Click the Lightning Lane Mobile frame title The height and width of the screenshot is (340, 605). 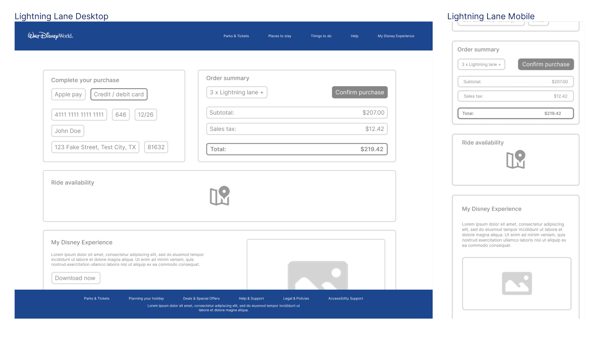[491, 16]
